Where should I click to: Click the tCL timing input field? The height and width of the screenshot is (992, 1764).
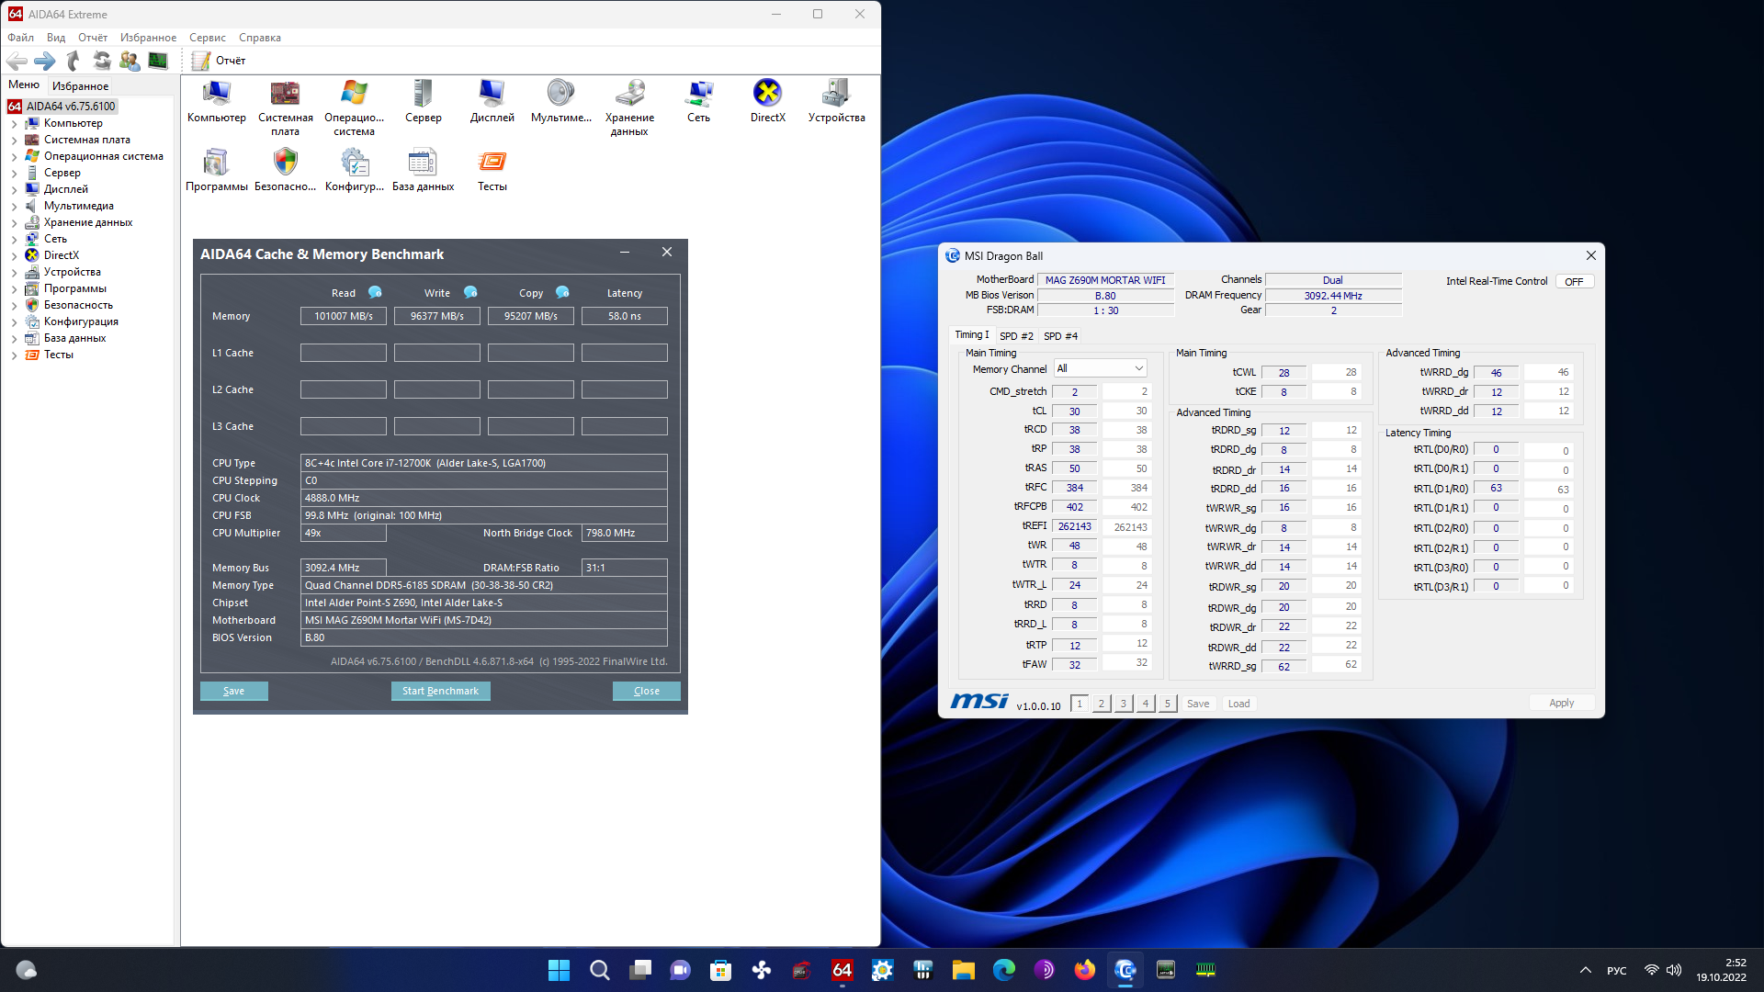point(1074,411)
